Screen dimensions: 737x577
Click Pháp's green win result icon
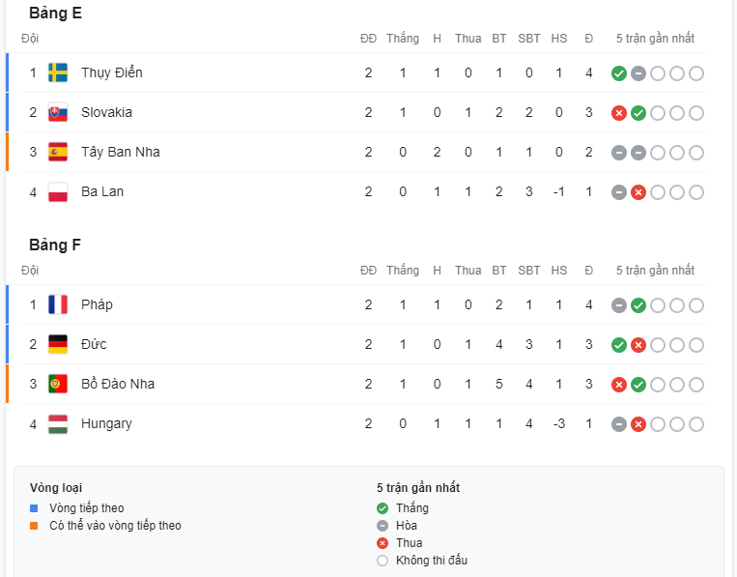click(638, 305)
